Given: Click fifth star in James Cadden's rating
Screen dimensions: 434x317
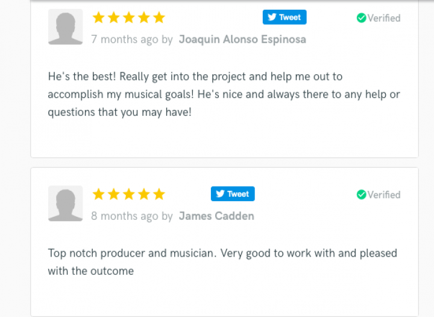Looking at the screenshot, I should pos(159,194).
